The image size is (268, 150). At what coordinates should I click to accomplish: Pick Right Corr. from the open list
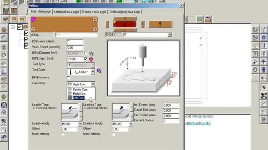[79, 94]
